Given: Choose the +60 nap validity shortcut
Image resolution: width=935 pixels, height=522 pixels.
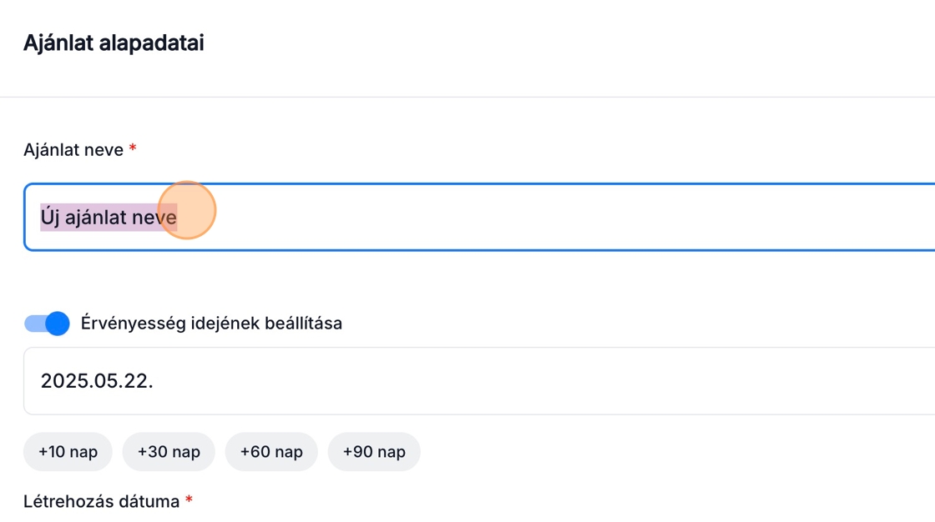Looking at the screenshot, I should [271, 452].
